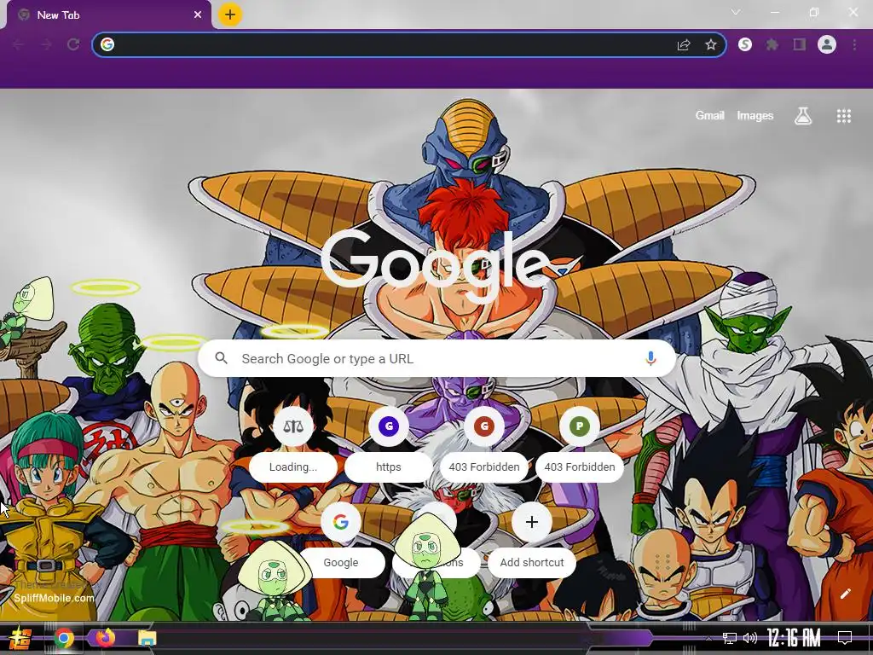This screenshot has height=655, width=873.
Task: Click the magnifier icon in the search box
Action: [221, 358]
